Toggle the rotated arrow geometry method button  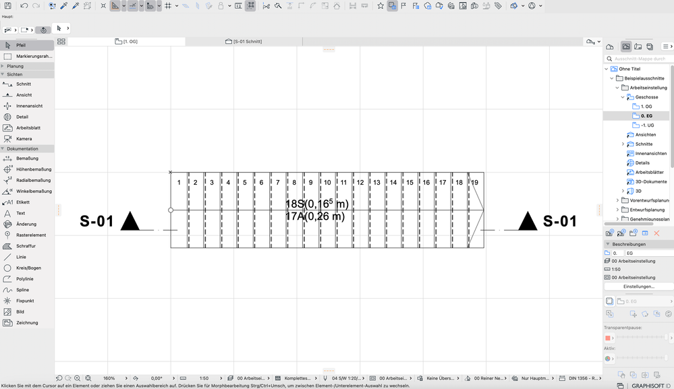(43, 30)
